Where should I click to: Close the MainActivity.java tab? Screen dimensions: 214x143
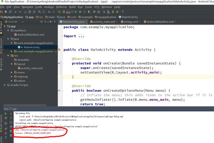pyautogui.click(x=86, y=22)
